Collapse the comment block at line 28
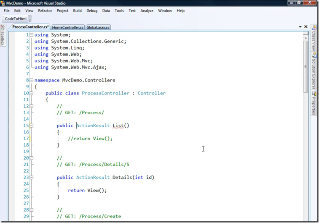The image size is (319, 223). point(32,210)
